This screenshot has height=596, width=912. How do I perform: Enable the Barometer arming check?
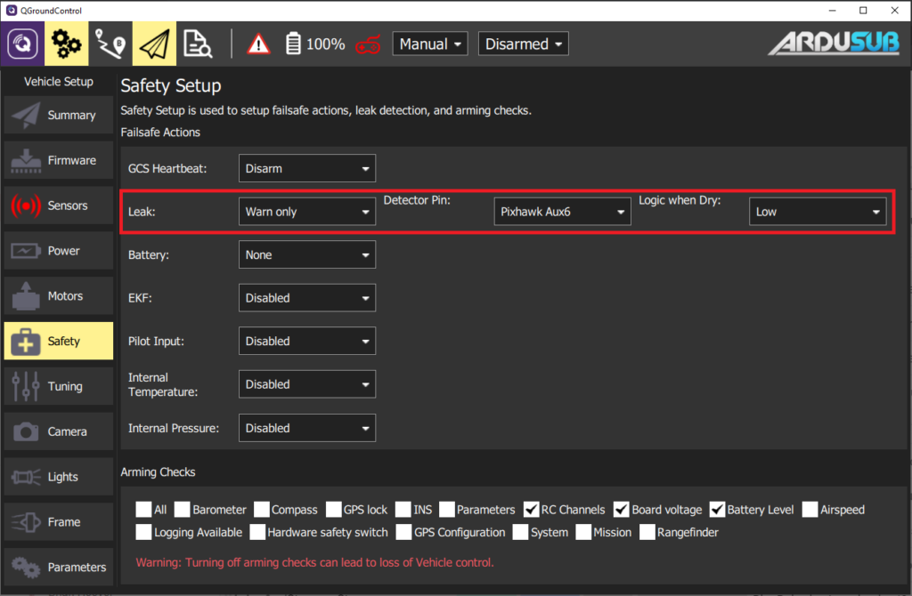click(x=183, y=509)
